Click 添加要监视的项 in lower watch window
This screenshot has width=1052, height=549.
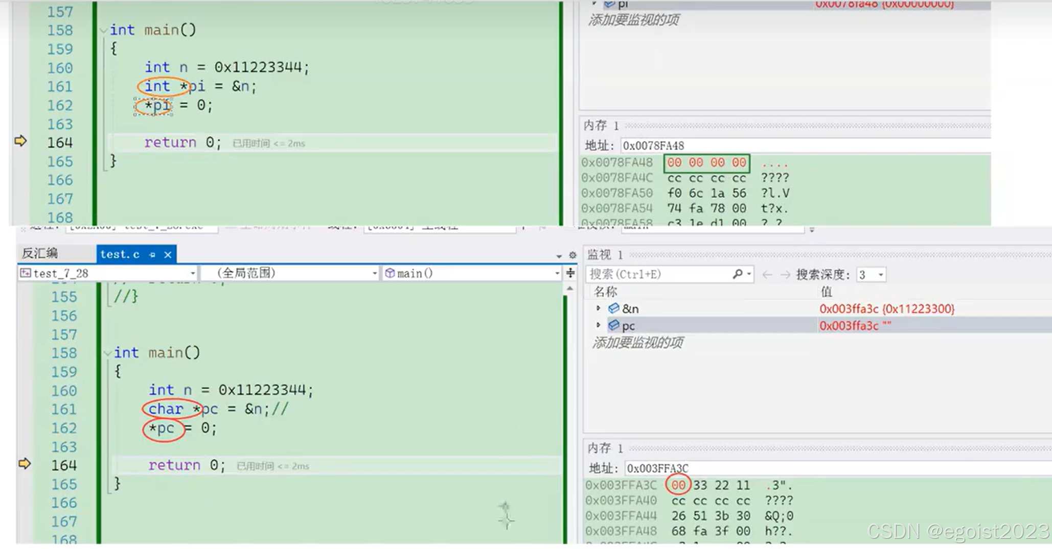pyautogui.click(x=637, y=342)
